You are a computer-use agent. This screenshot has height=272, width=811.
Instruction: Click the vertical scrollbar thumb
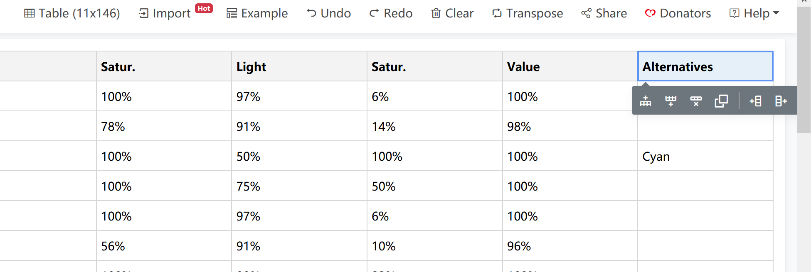point(804,70)
